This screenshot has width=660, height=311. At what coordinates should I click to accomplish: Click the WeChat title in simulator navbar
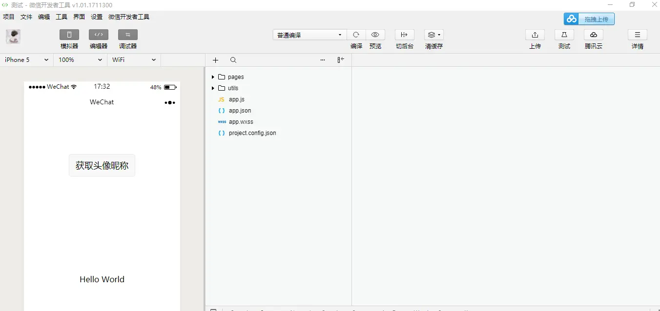[x=102, y=102]
